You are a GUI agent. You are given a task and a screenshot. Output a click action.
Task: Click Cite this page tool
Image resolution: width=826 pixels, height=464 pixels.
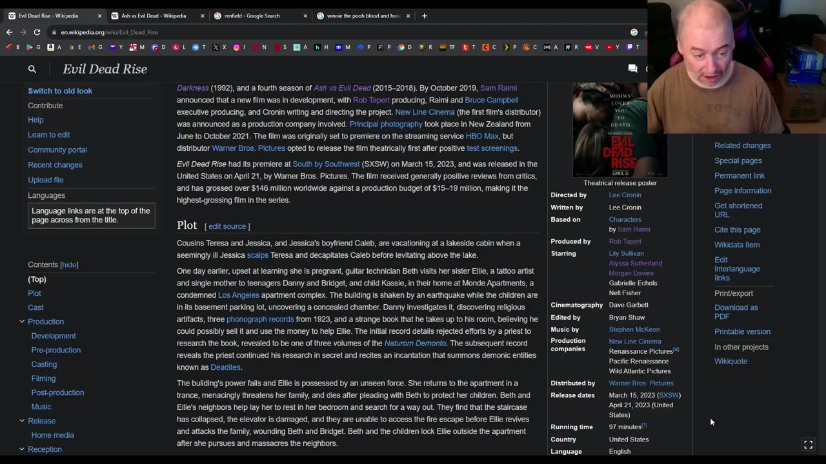pos(737,229)
